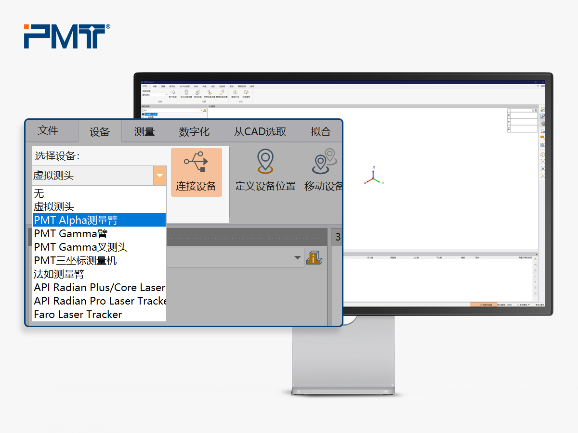Select 无 in the device dropdown list

(x=99, y=193)
